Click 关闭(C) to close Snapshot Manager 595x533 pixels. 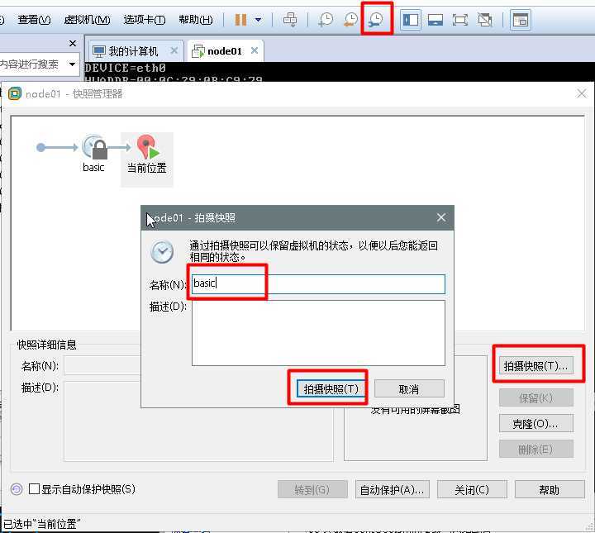coord(472,489)
